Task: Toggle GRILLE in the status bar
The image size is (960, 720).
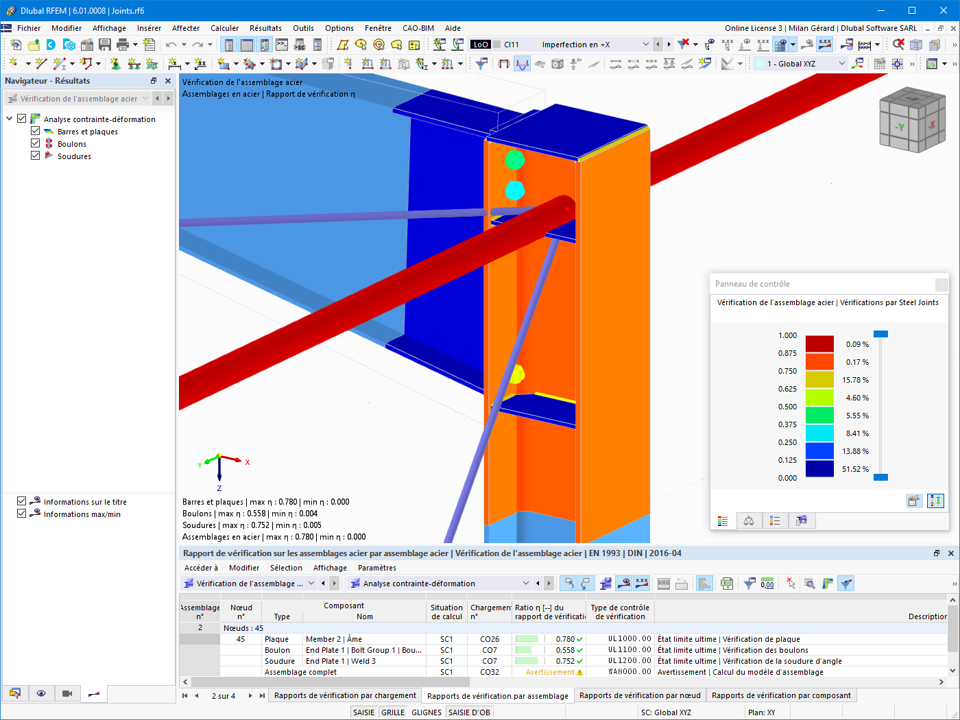Action: pos(394,712)
